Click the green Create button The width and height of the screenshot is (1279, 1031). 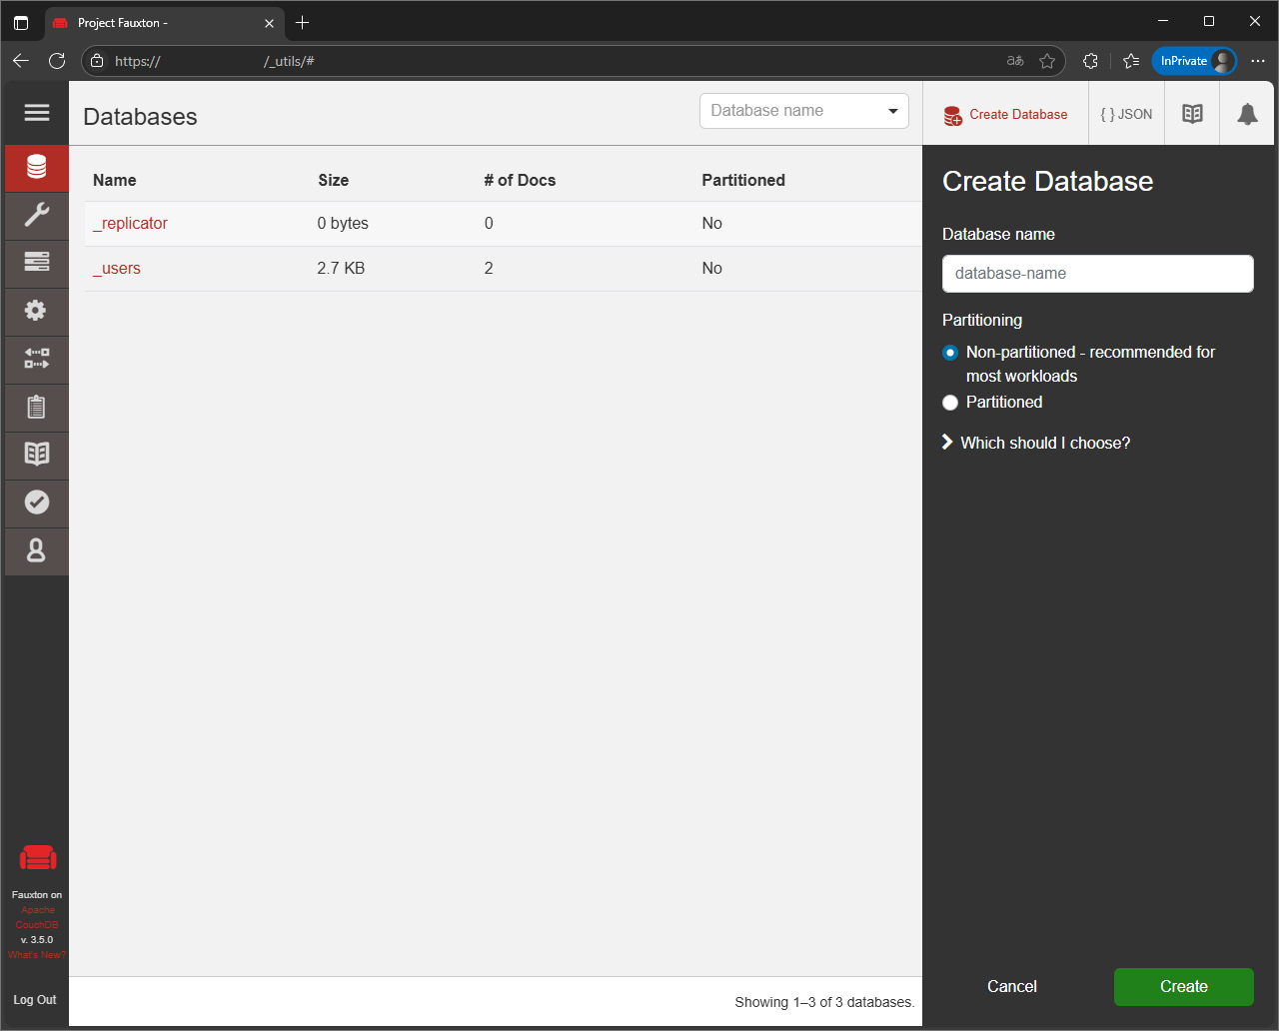[1184, 986]
